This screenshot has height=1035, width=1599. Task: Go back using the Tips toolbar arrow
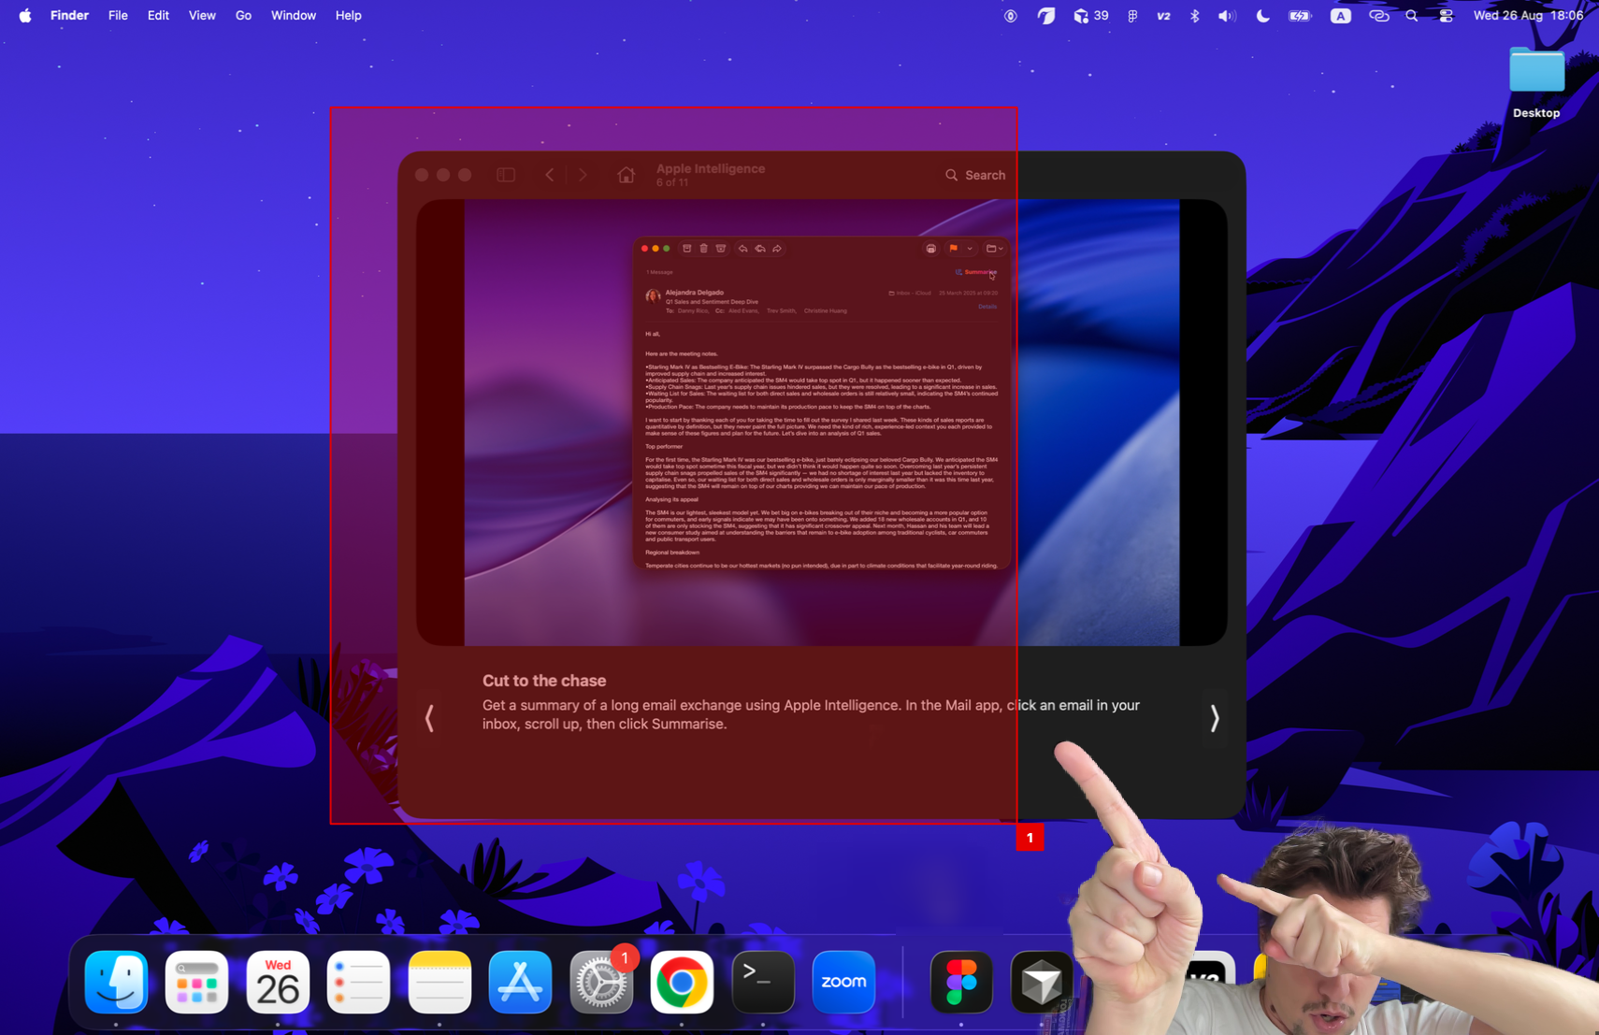(550, 175)
